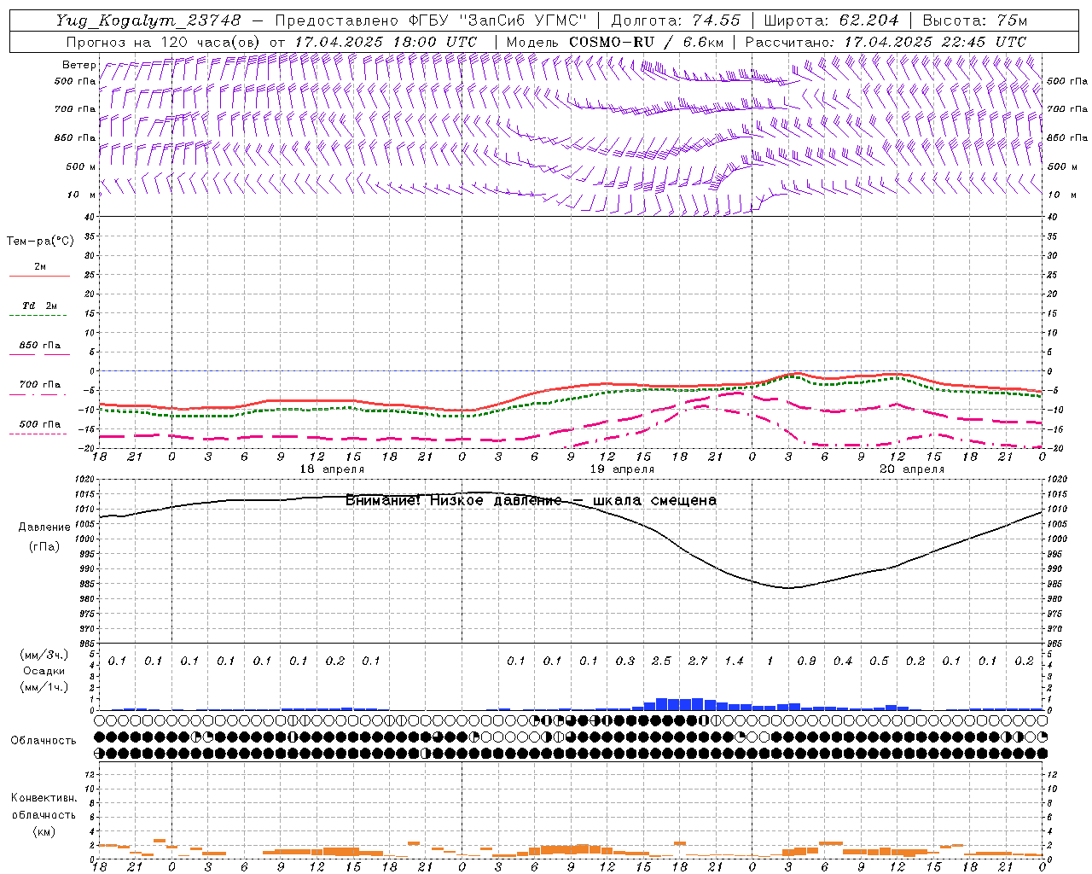The image size is (1092, 874).
Task: Click the warning Внимание! Низкое давление — шкала смещена
Action: [x=531, y=501]
